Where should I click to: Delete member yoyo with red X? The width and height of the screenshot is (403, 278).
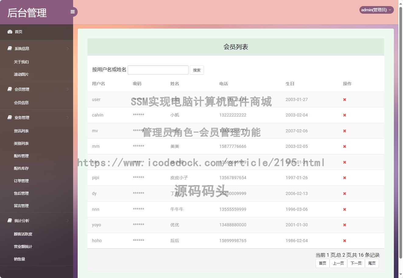[x=345, y=225]
